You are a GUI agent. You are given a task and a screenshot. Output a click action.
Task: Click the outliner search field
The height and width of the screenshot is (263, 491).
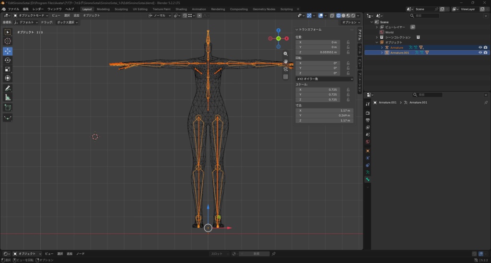(x=424, y=16)
